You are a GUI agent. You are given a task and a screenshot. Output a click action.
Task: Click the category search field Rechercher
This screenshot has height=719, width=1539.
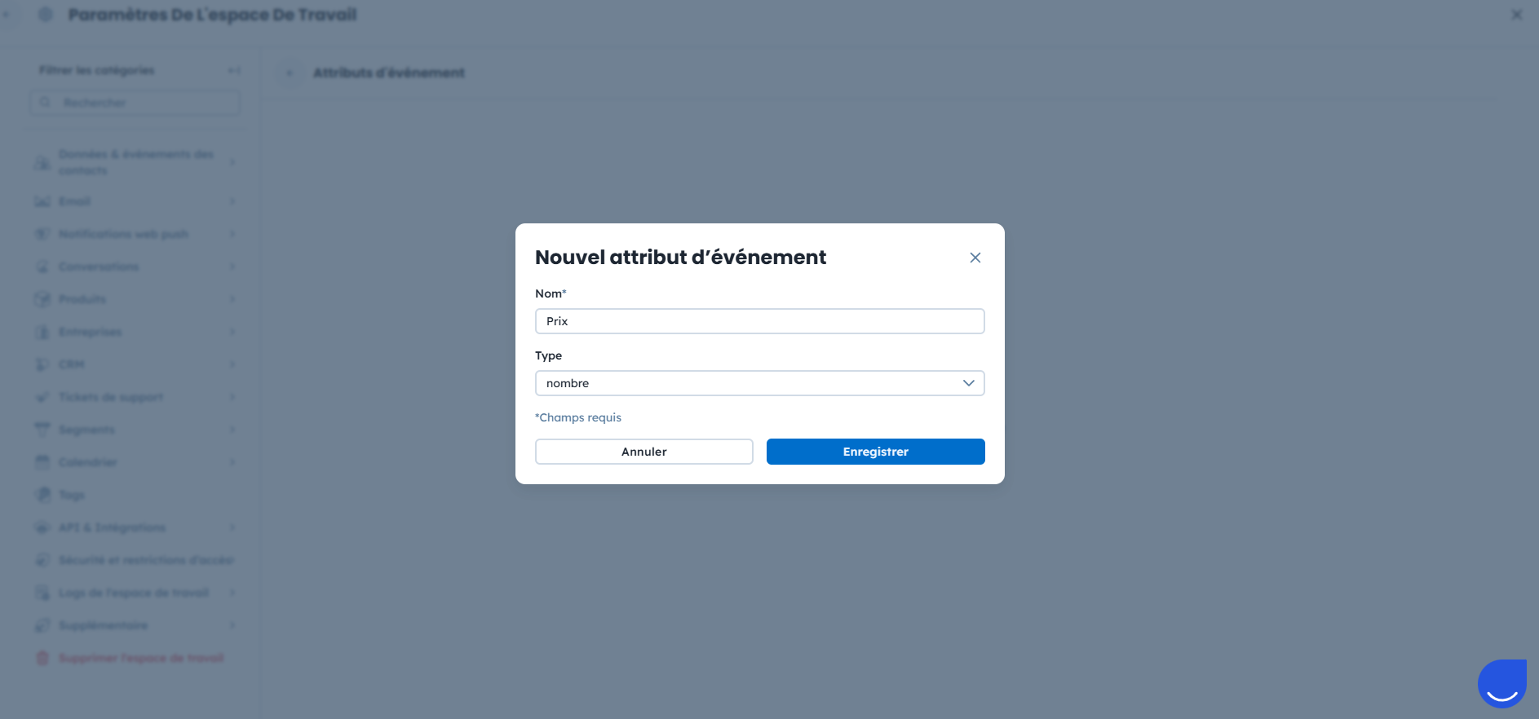tap(135, 103)
